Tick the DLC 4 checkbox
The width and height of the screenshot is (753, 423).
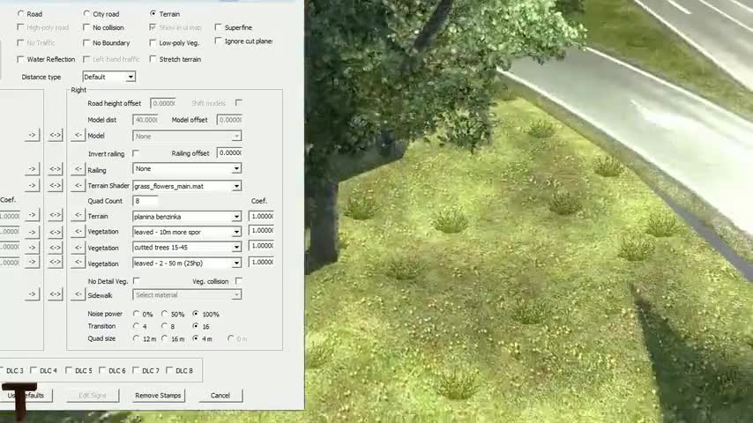pos(34,370)
